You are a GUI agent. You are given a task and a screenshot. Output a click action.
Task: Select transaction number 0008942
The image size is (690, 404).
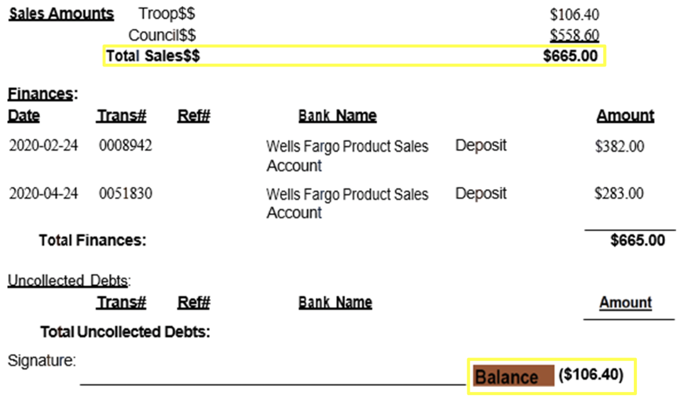(125, 146)
